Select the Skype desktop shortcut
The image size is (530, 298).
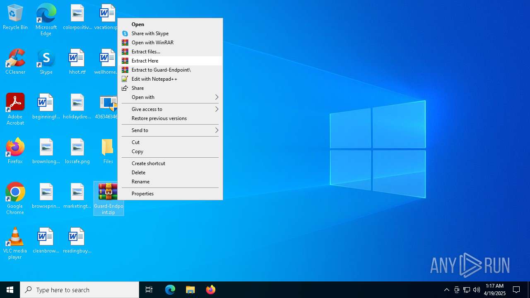point(46,62)
